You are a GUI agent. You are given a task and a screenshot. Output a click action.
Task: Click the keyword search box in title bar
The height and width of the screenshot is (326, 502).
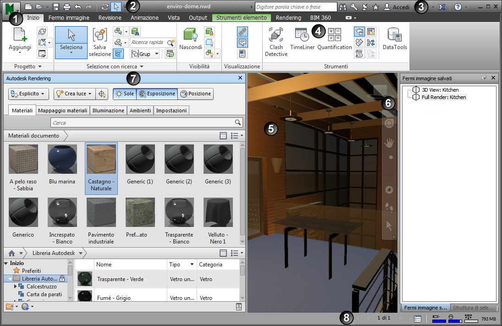296,7
